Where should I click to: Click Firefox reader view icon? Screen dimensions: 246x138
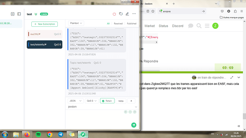pos(148,11)
